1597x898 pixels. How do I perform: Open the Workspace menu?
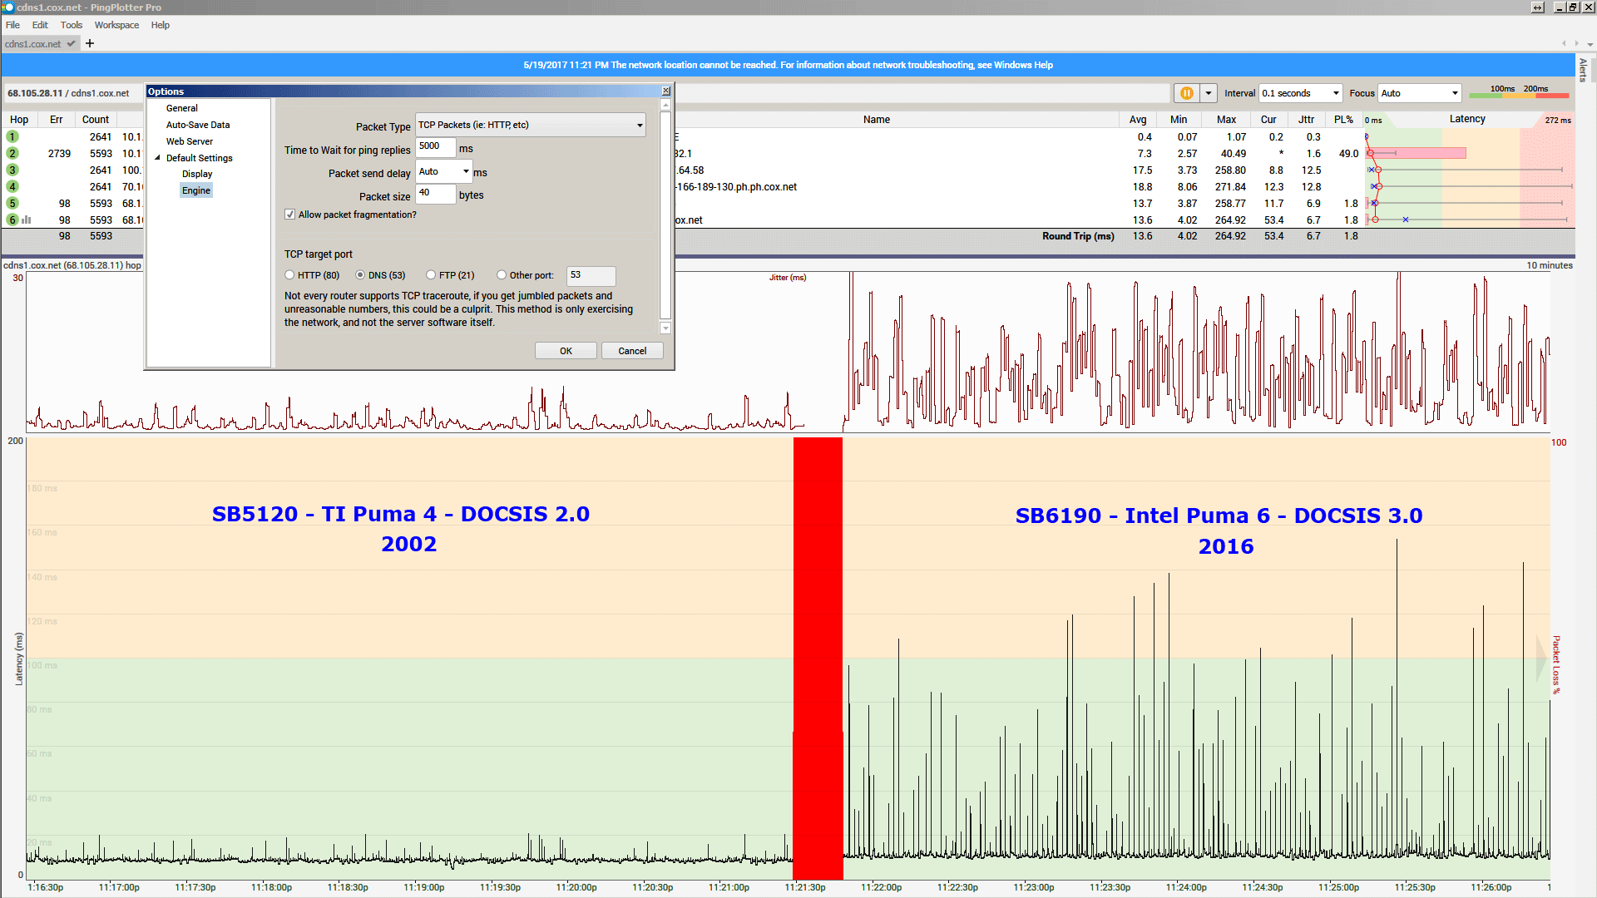point(116,25)
